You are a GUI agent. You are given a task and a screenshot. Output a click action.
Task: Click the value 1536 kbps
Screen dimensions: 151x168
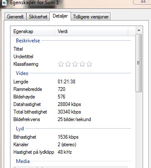68,137
